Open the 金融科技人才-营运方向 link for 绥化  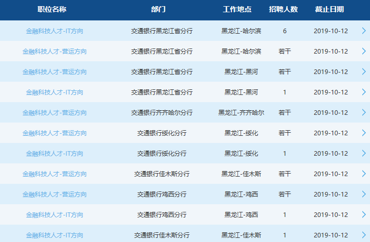coord(55,133)
